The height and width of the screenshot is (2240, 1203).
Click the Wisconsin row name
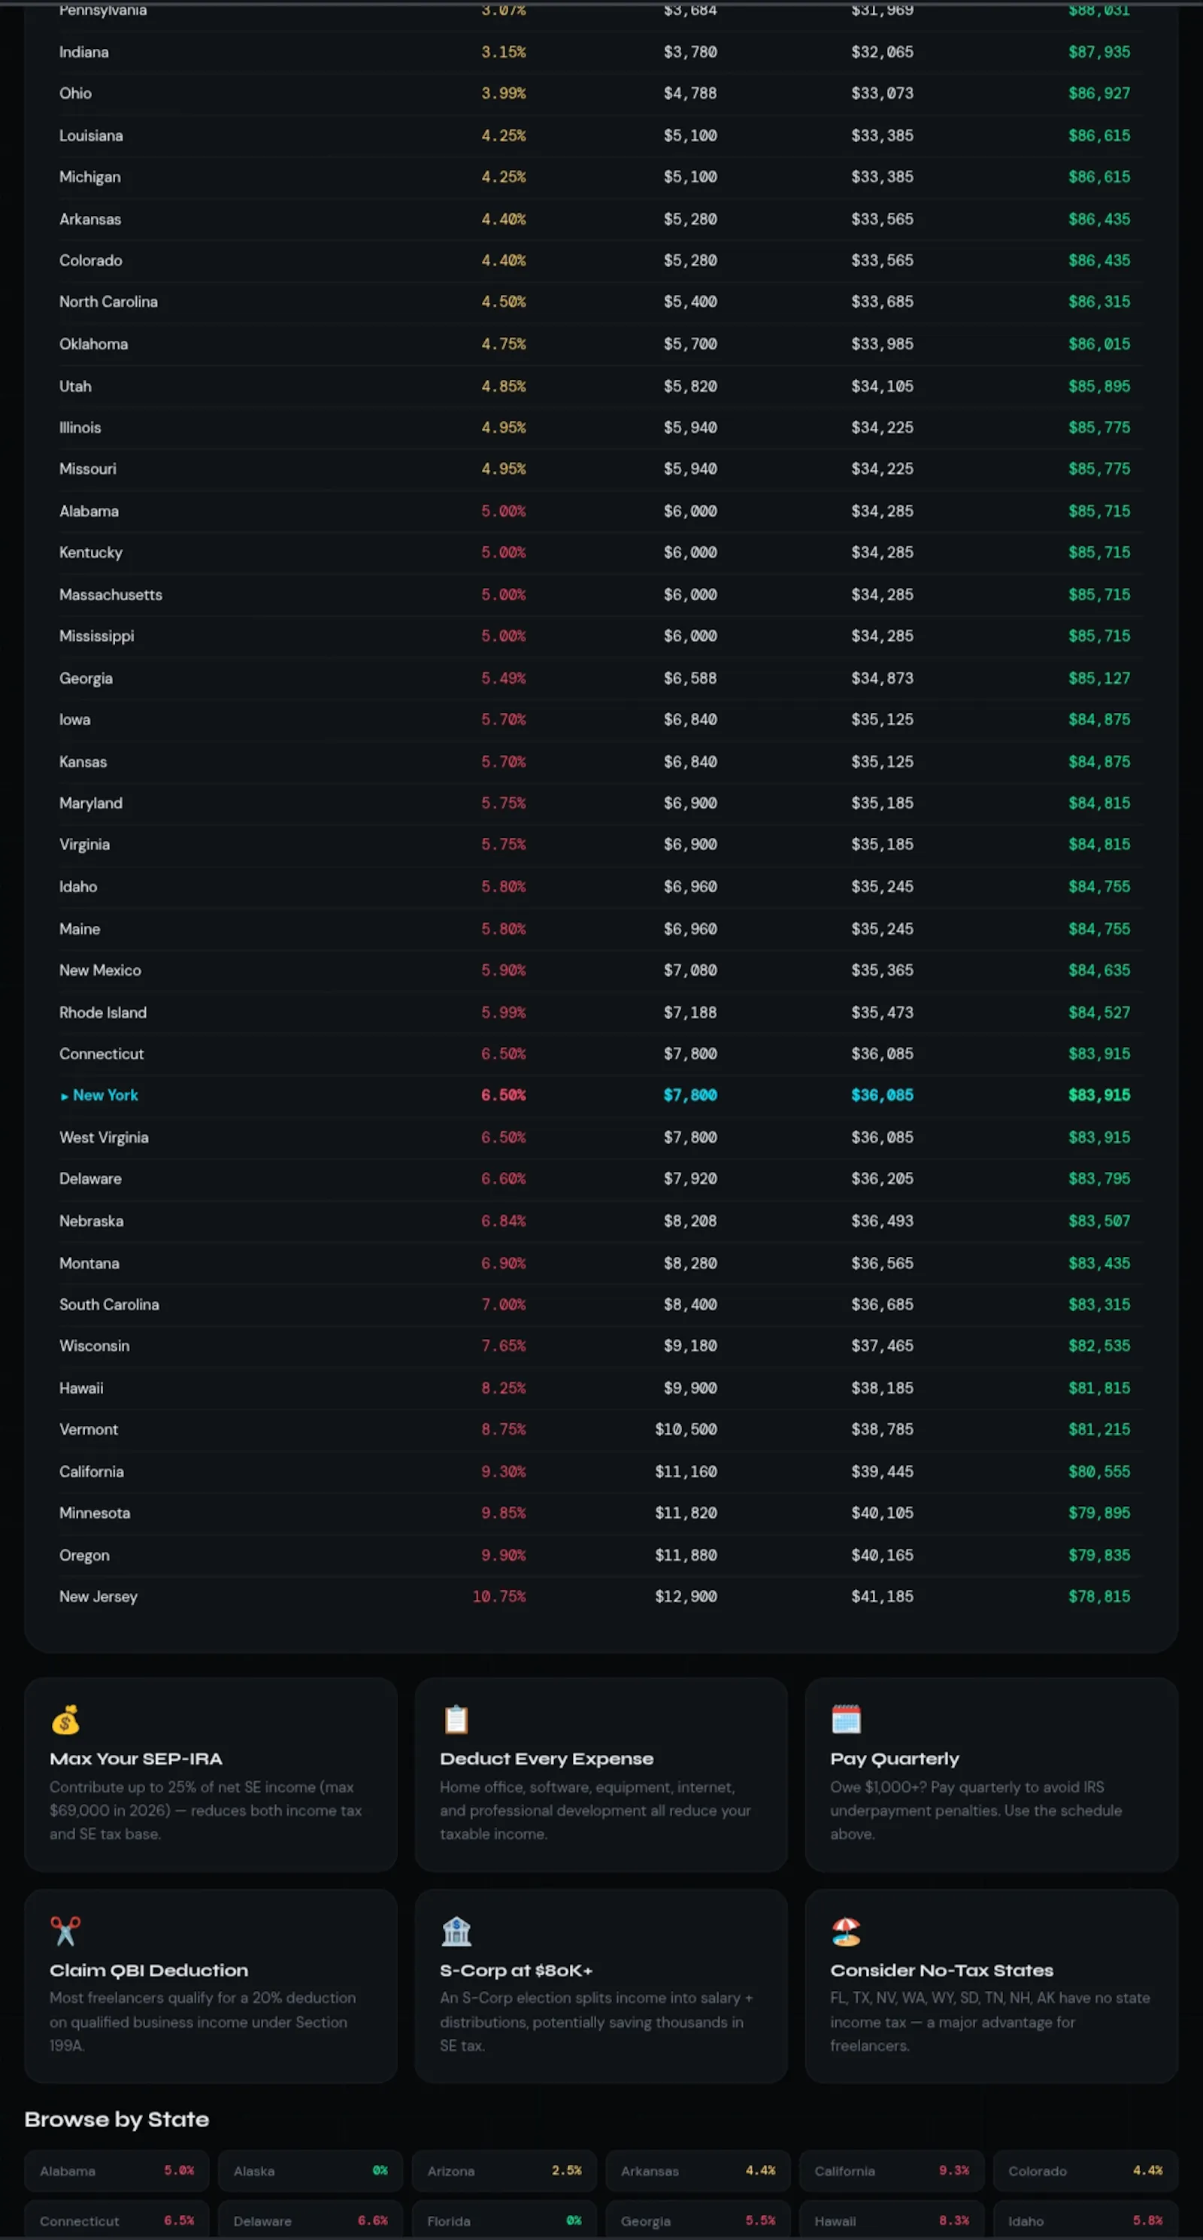point(94,1346)
